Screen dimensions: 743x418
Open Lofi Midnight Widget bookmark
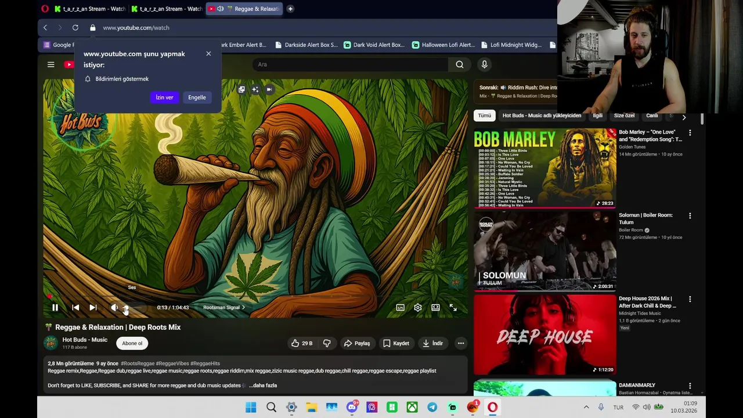511,45
